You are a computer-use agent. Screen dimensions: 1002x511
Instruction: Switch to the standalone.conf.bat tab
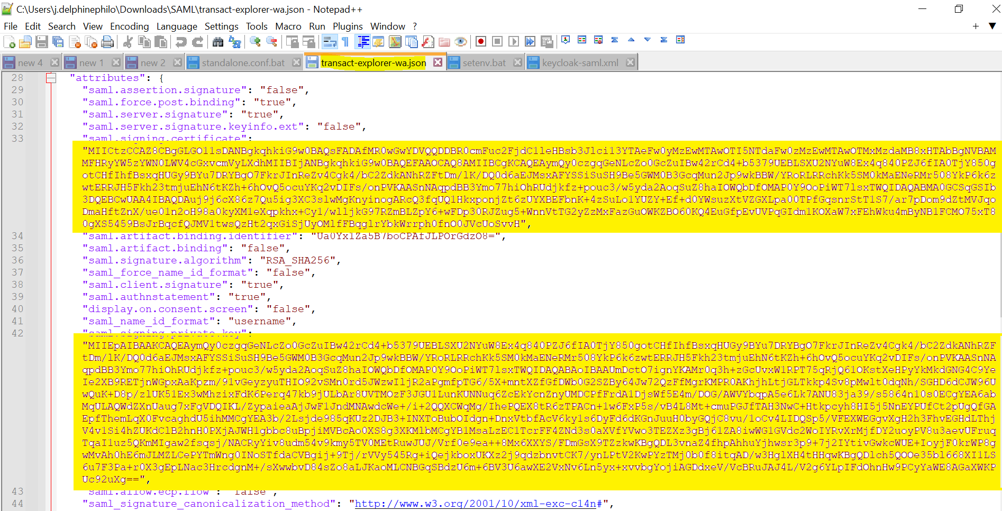243,62
